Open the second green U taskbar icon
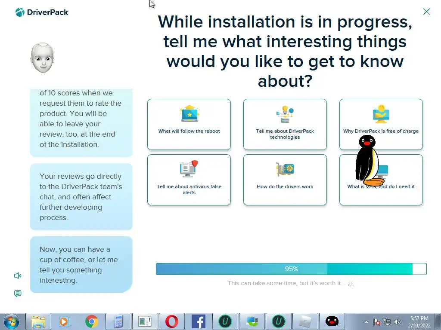The image size is (441, 330). click(279, 321)
